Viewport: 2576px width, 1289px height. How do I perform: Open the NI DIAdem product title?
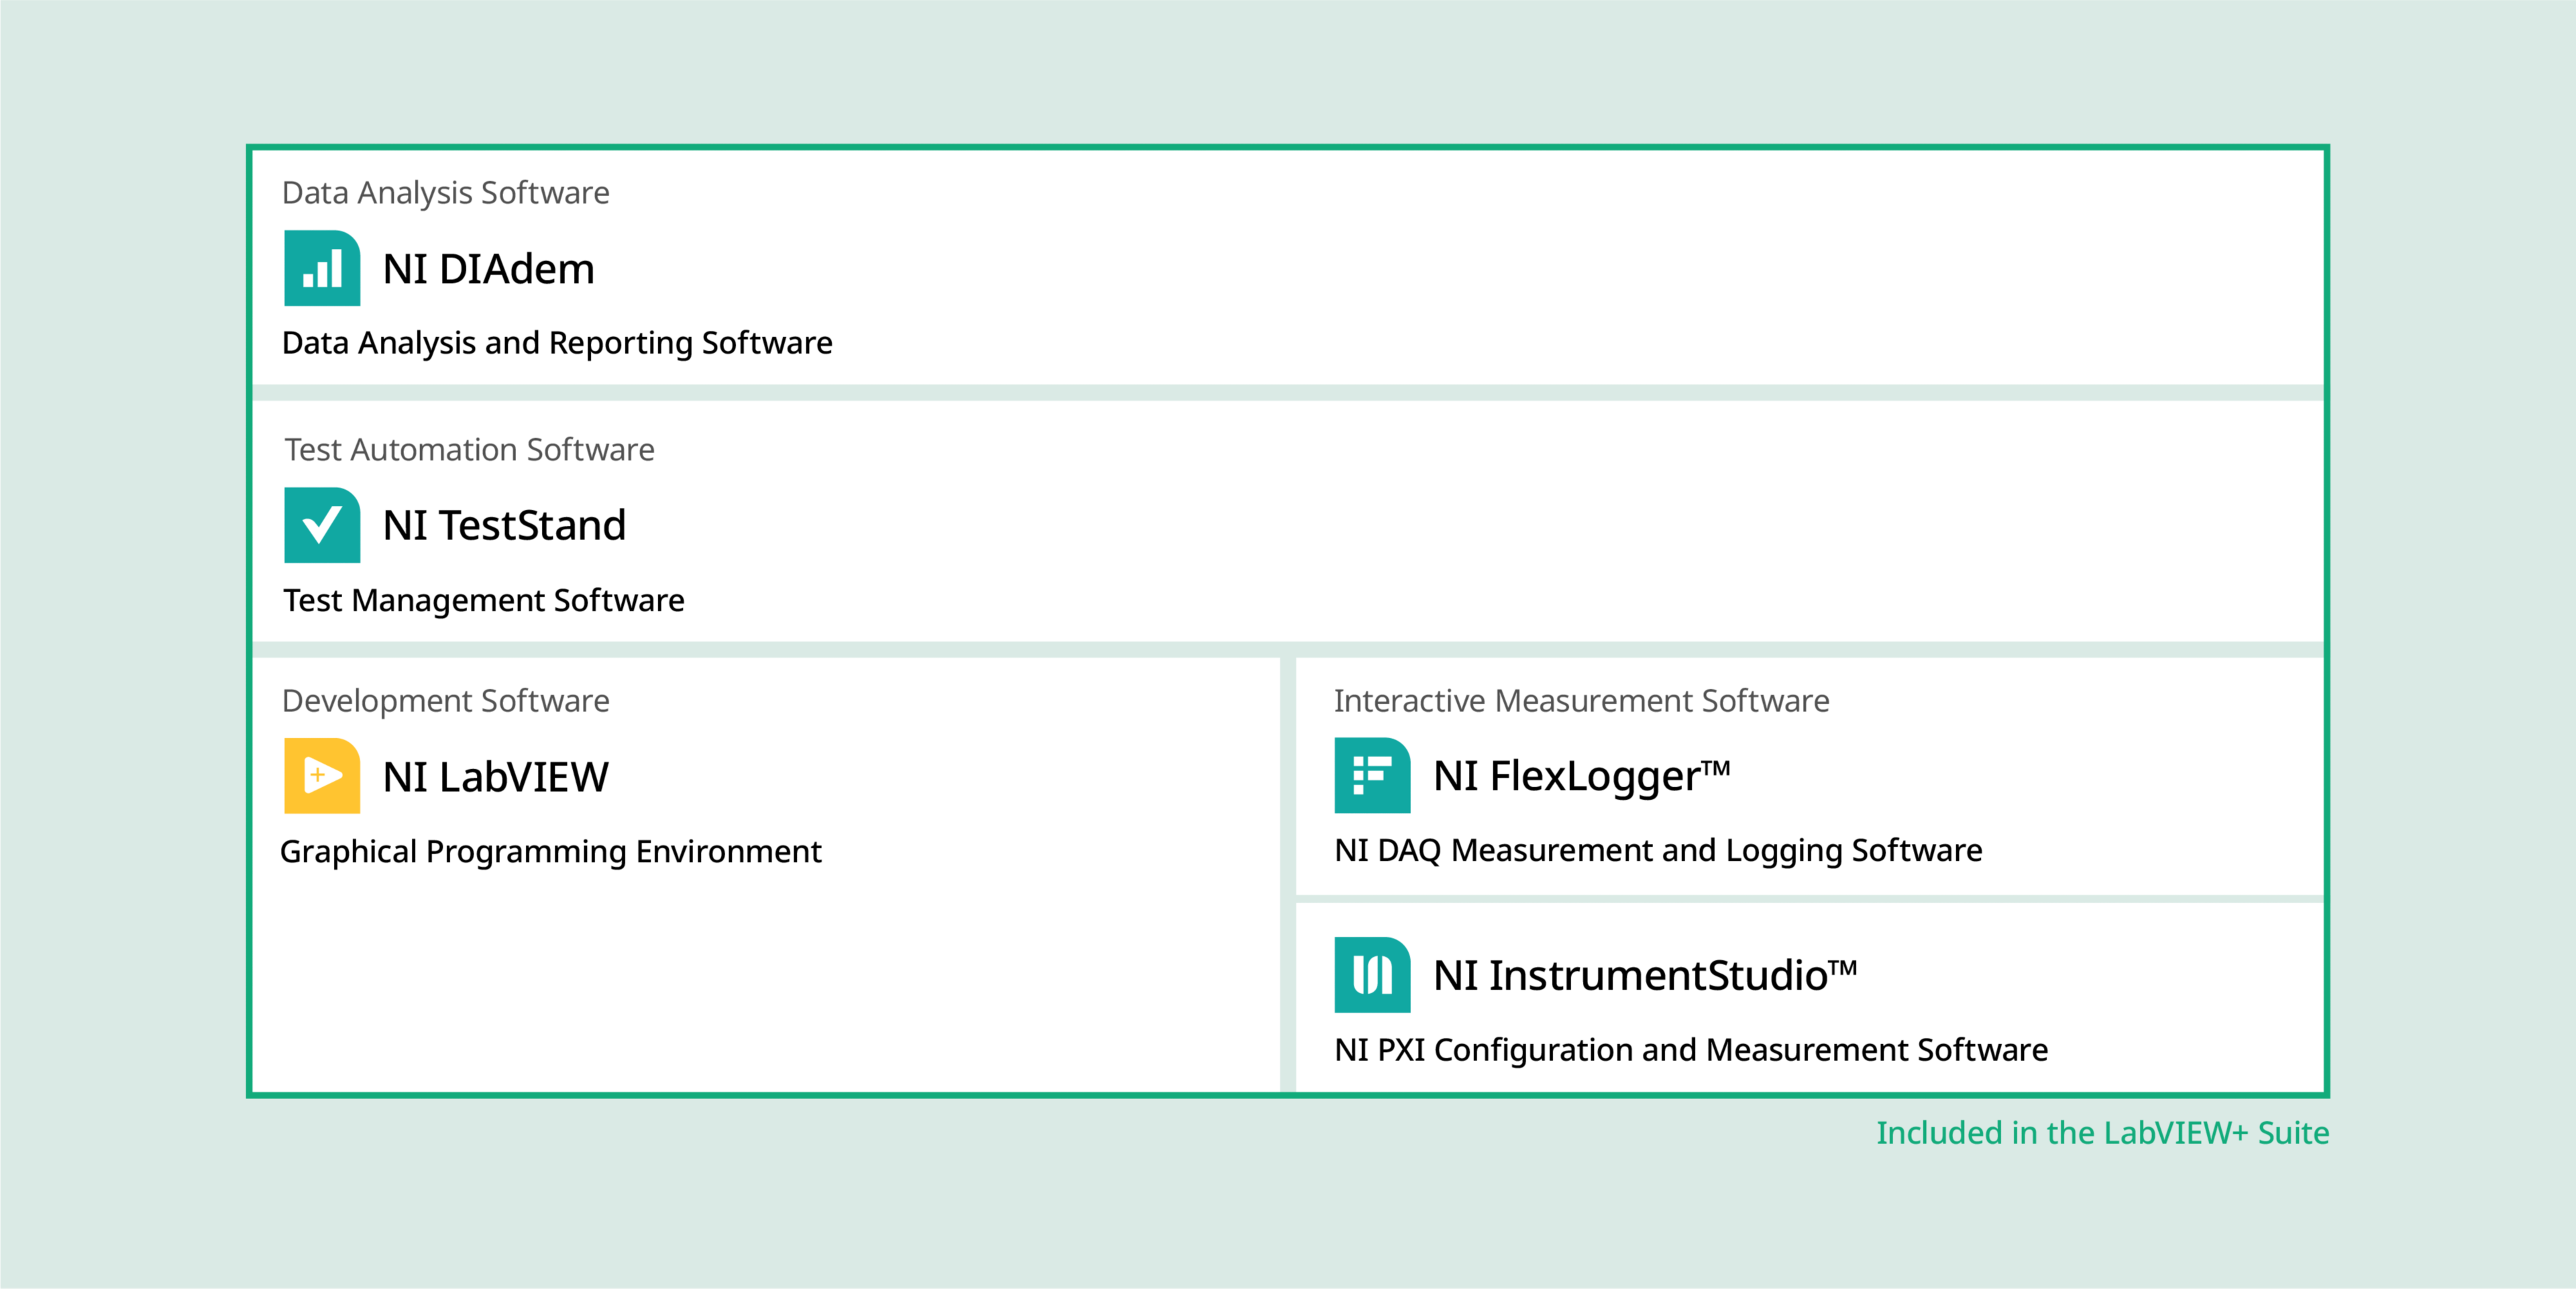[x=489, y=269]
